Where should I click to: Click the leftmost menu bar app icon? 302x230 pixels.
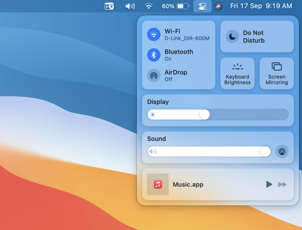[x=109, y=6]
